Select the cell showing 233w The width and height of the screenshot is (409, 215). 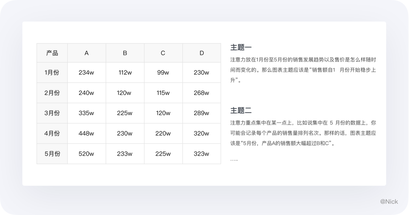pos(125,154)
